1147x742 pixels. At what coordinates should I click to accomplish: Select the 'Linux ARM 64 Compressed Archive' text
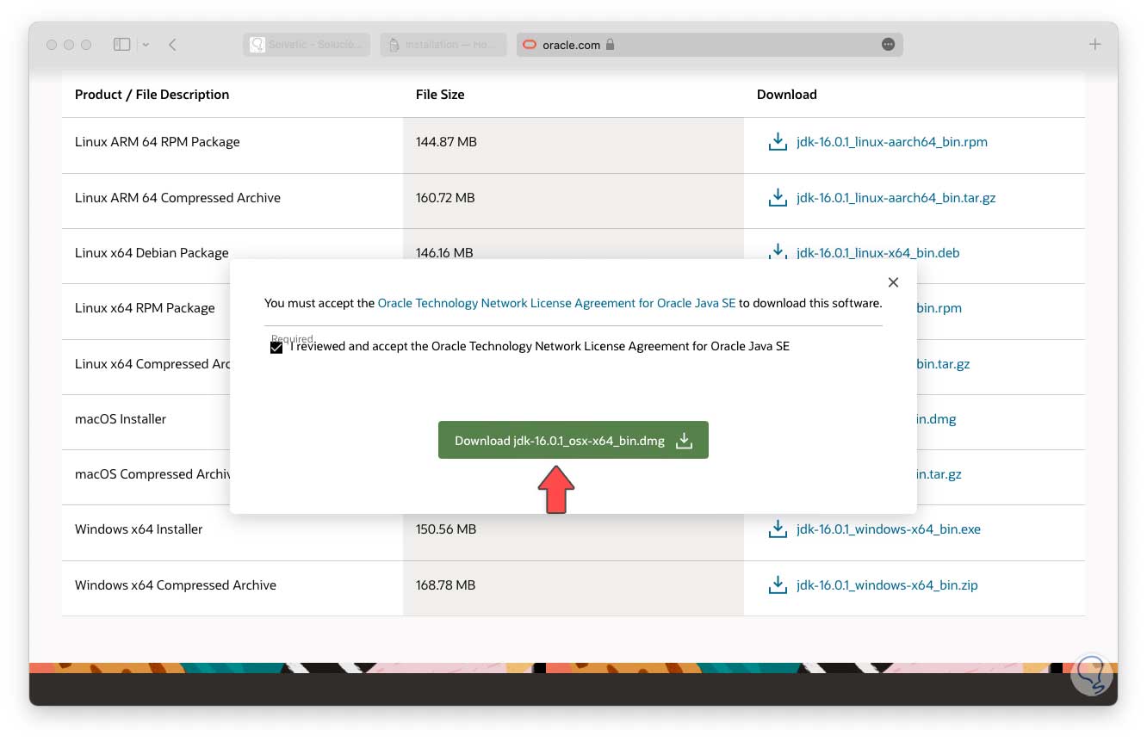tap(178, 198)
